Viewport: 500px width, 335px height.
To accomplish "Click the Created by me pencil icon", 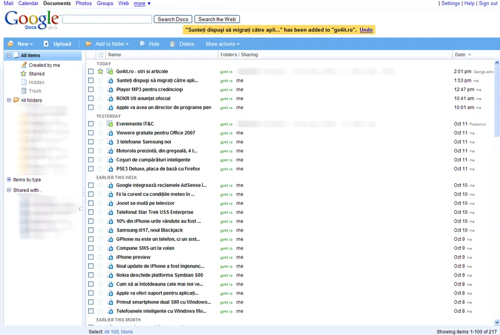I will (23, 65).
